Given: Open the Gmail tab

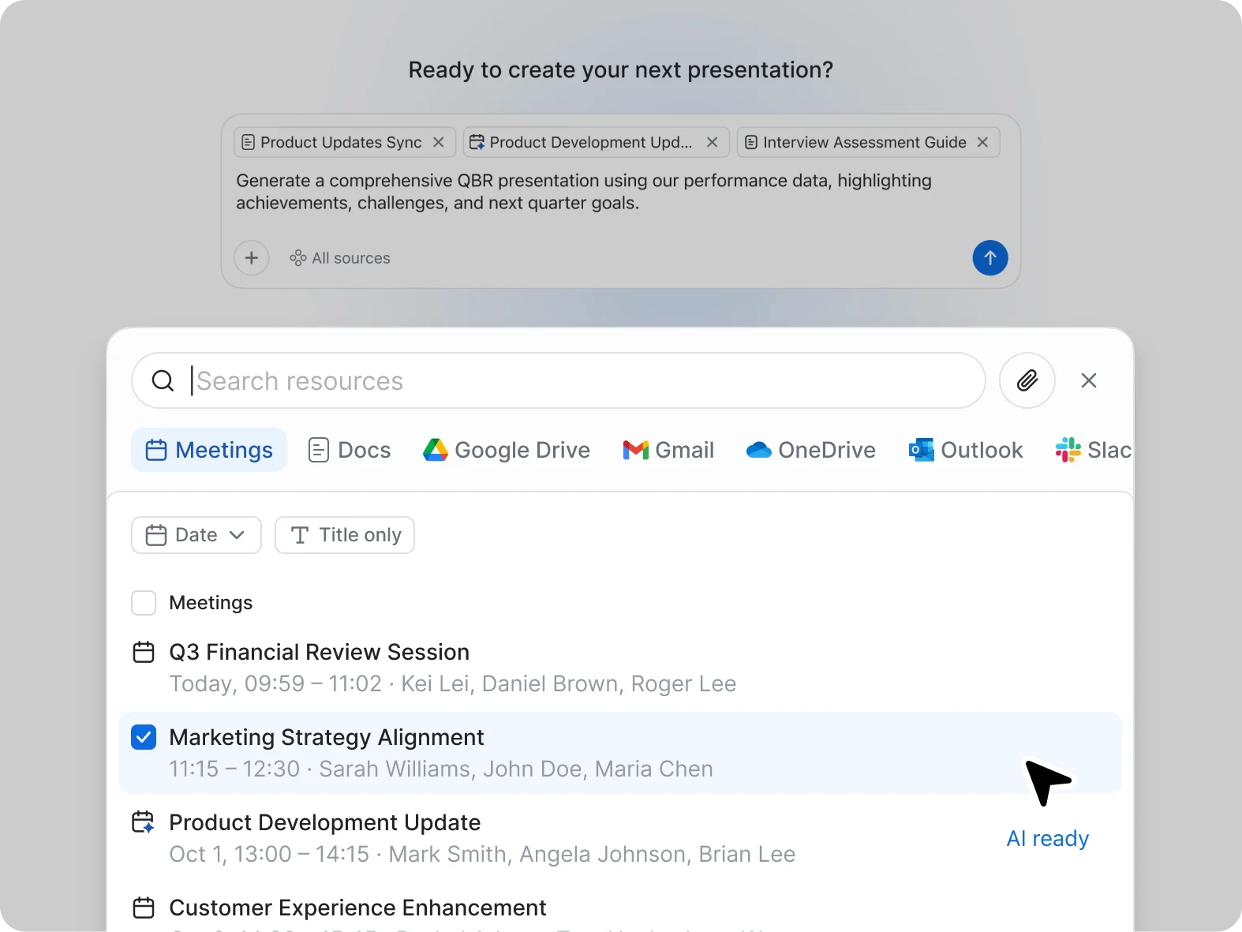Looking at the screenshot, I should pyautogui.click(x=668, y=450).
